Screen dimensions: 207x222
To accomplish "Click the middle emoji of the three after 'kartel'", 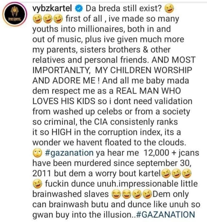I will point(176,174).
